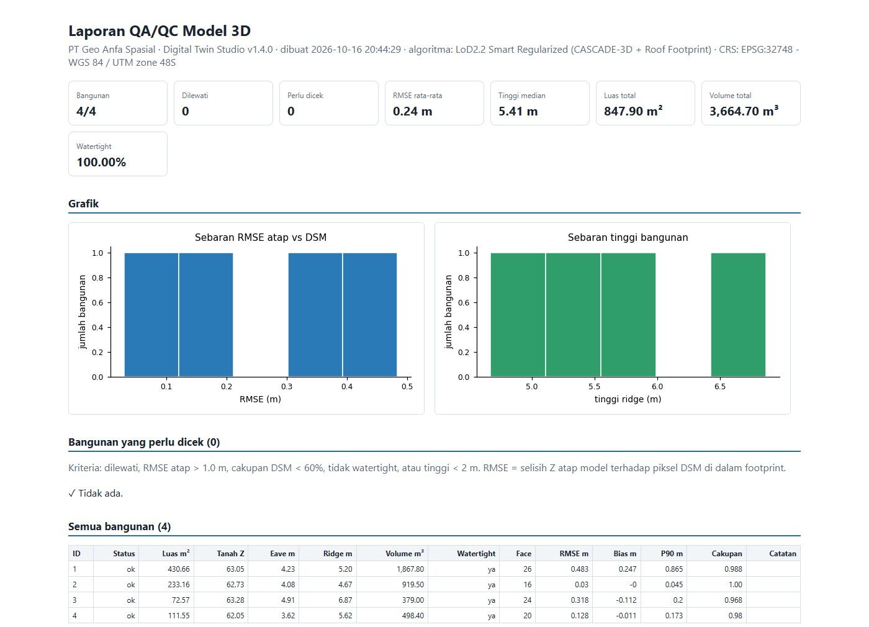Screen dimensions: 869x627
Task: Click the "Bangunan yang perlu dicek (0)" heading
Action: [144, 442]
